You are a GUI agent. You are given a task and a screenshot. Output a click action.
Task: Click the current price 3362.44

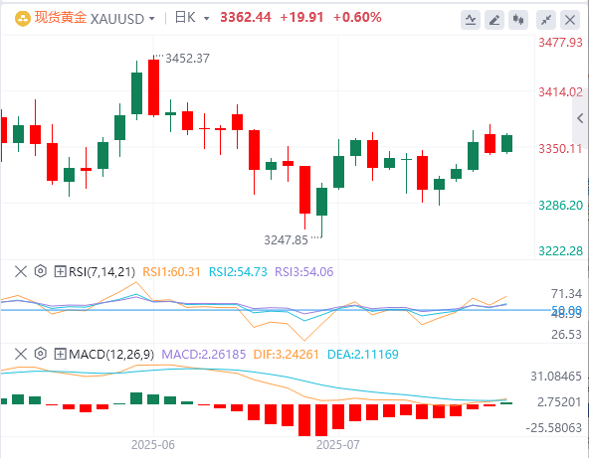[246, 17]
